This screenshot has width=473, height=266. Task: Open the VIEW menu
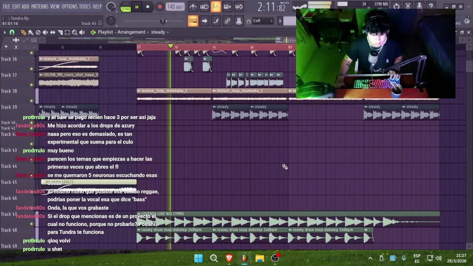click(55, 7)
